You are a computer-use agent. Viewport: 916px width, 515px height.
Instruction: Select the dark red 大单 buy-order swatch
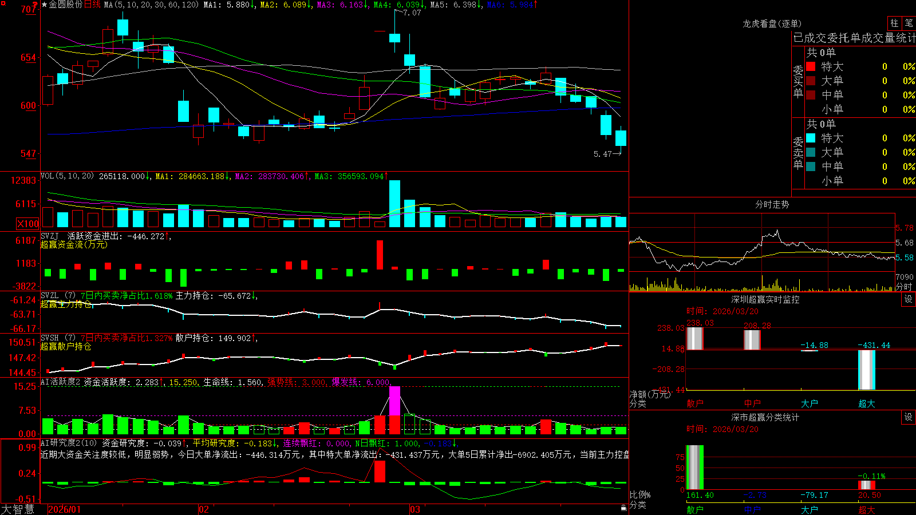811,81
